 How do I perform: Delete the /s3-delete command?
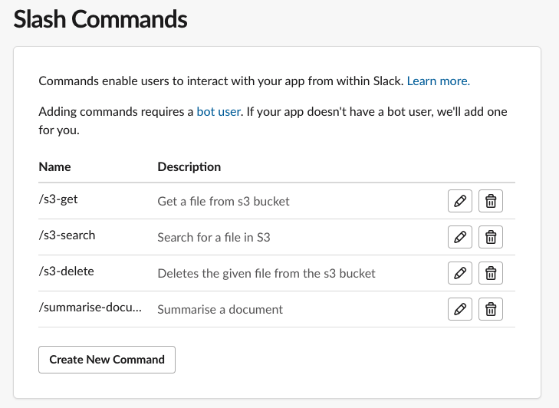click(491, 273)
